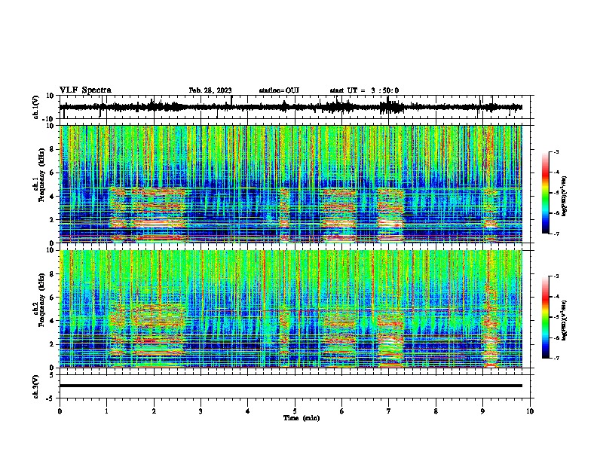Click the "6" kHz tick on ch.1 frequency axis
The image size is (597, 461).
(52, 173)
